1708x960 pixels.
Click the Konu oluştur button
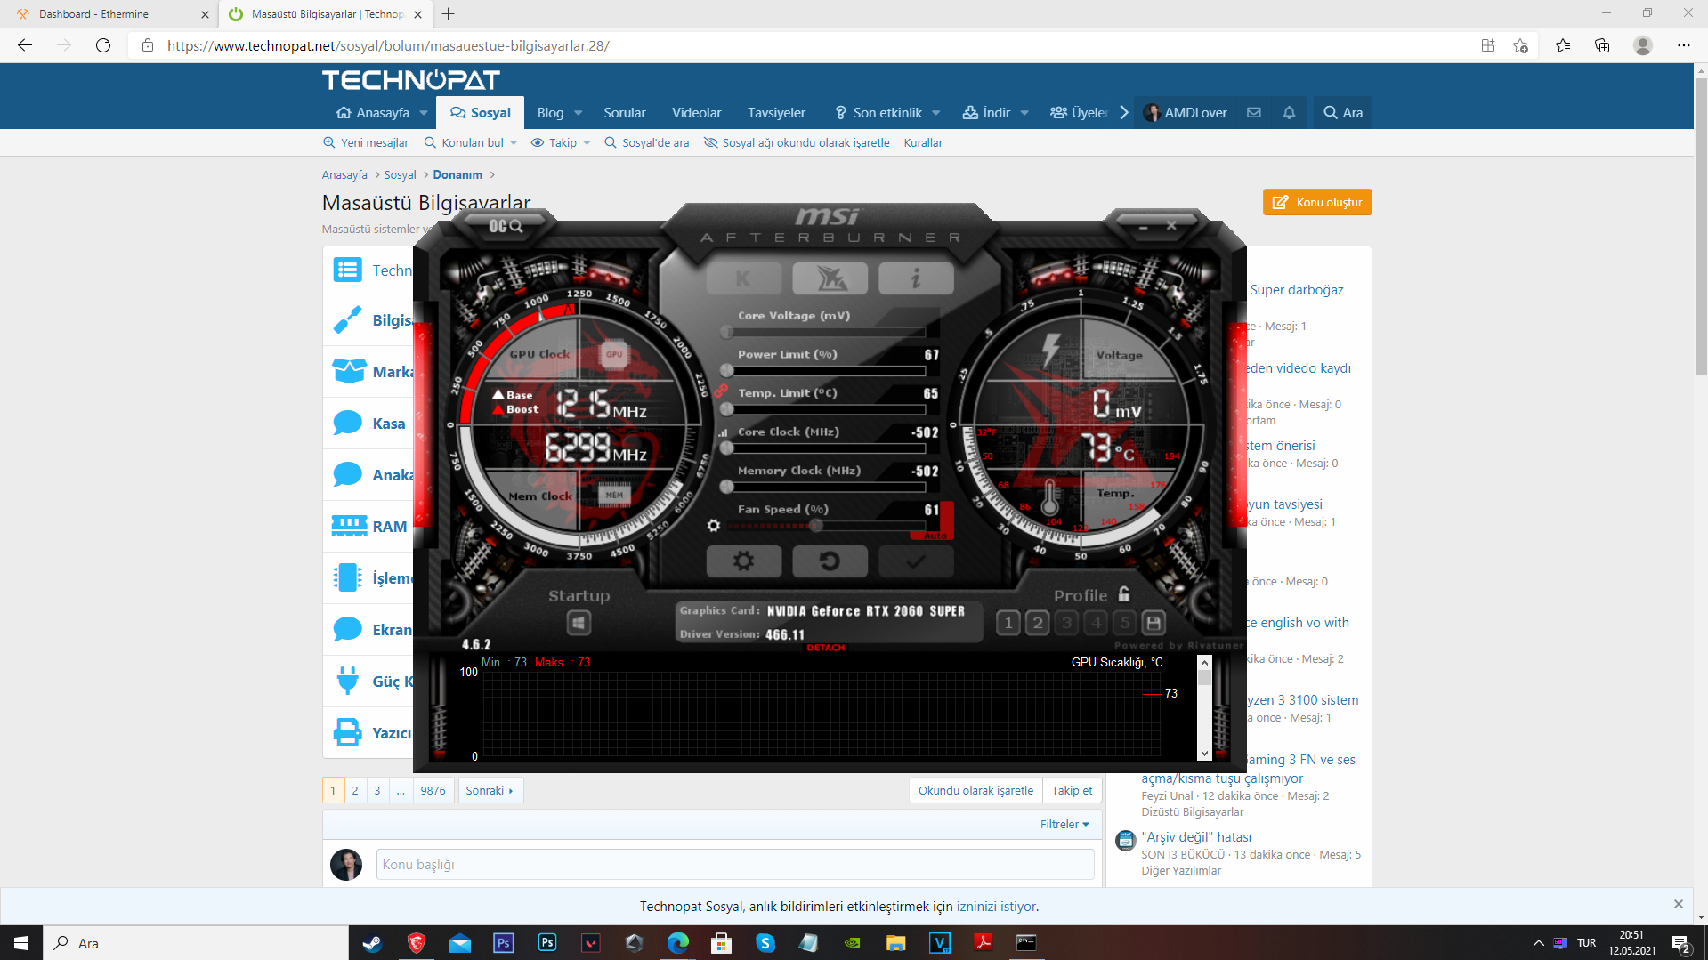(1317, 202)
